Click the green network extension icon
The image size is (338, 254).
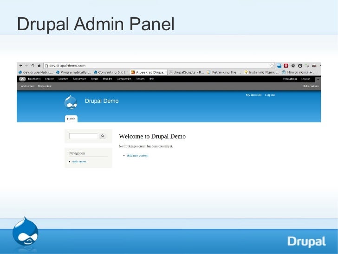[307, 66]
